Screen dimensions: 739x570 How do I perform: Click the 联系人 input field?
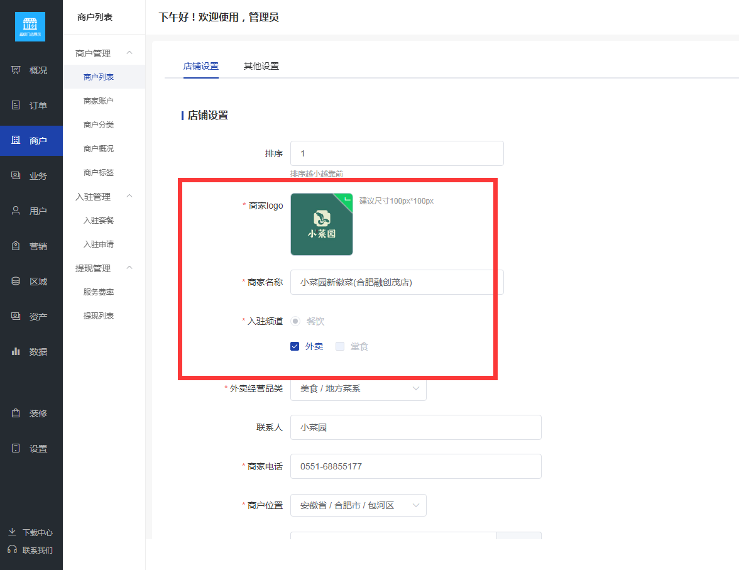click(x=416, y=427)
